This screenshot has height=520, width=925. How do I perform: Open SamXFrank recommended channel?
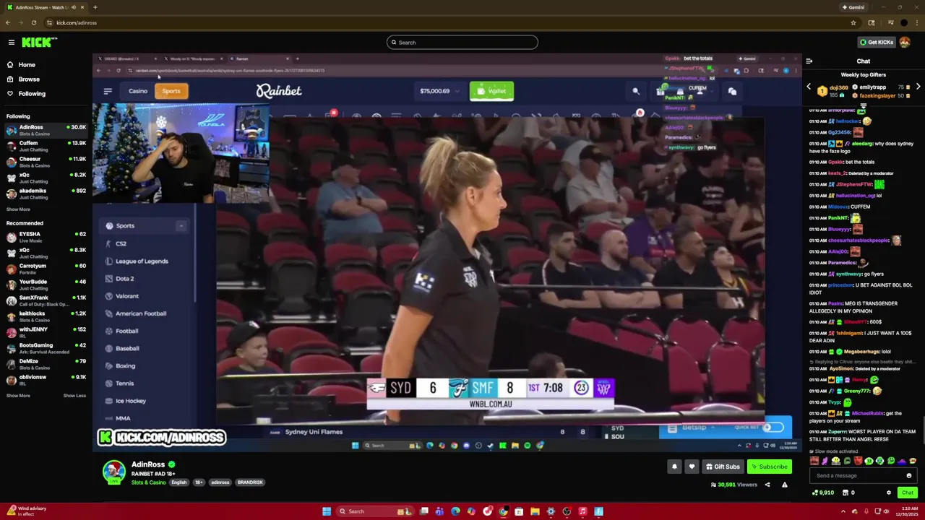tap(46, 301)
